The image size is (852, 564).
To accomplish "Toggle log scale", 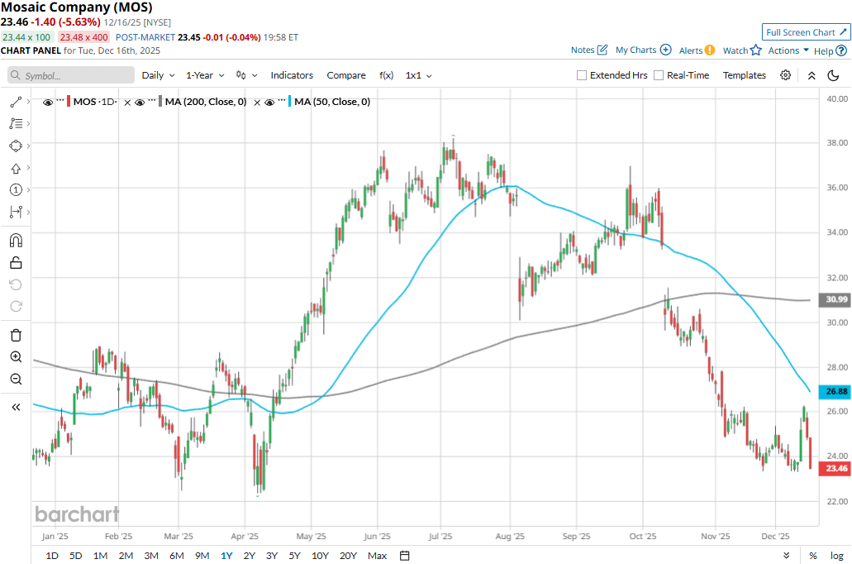I will 837,555.
